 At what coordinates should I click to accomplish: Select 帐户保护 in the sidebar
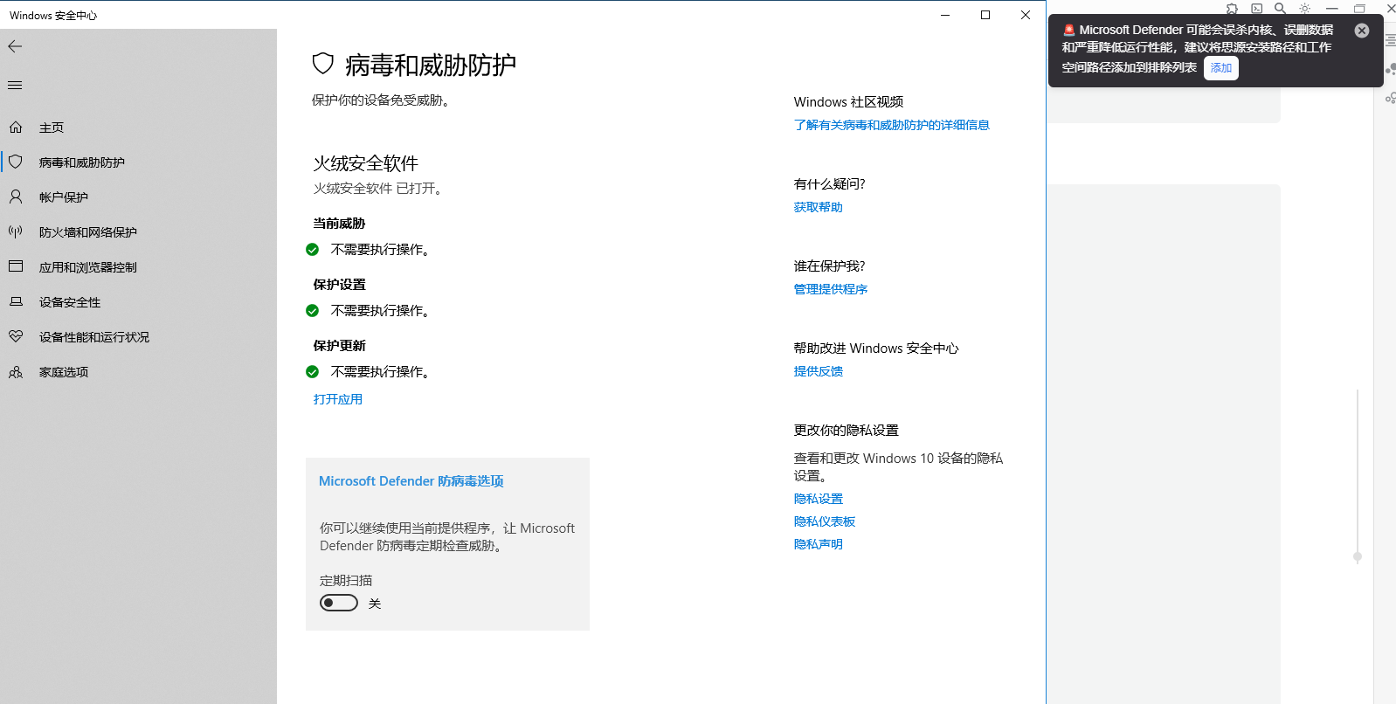tap(63, 197)
